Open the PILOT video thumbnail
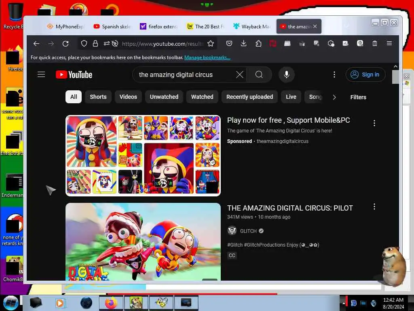This screenshot has width=414, height=311. coord(143,242)
